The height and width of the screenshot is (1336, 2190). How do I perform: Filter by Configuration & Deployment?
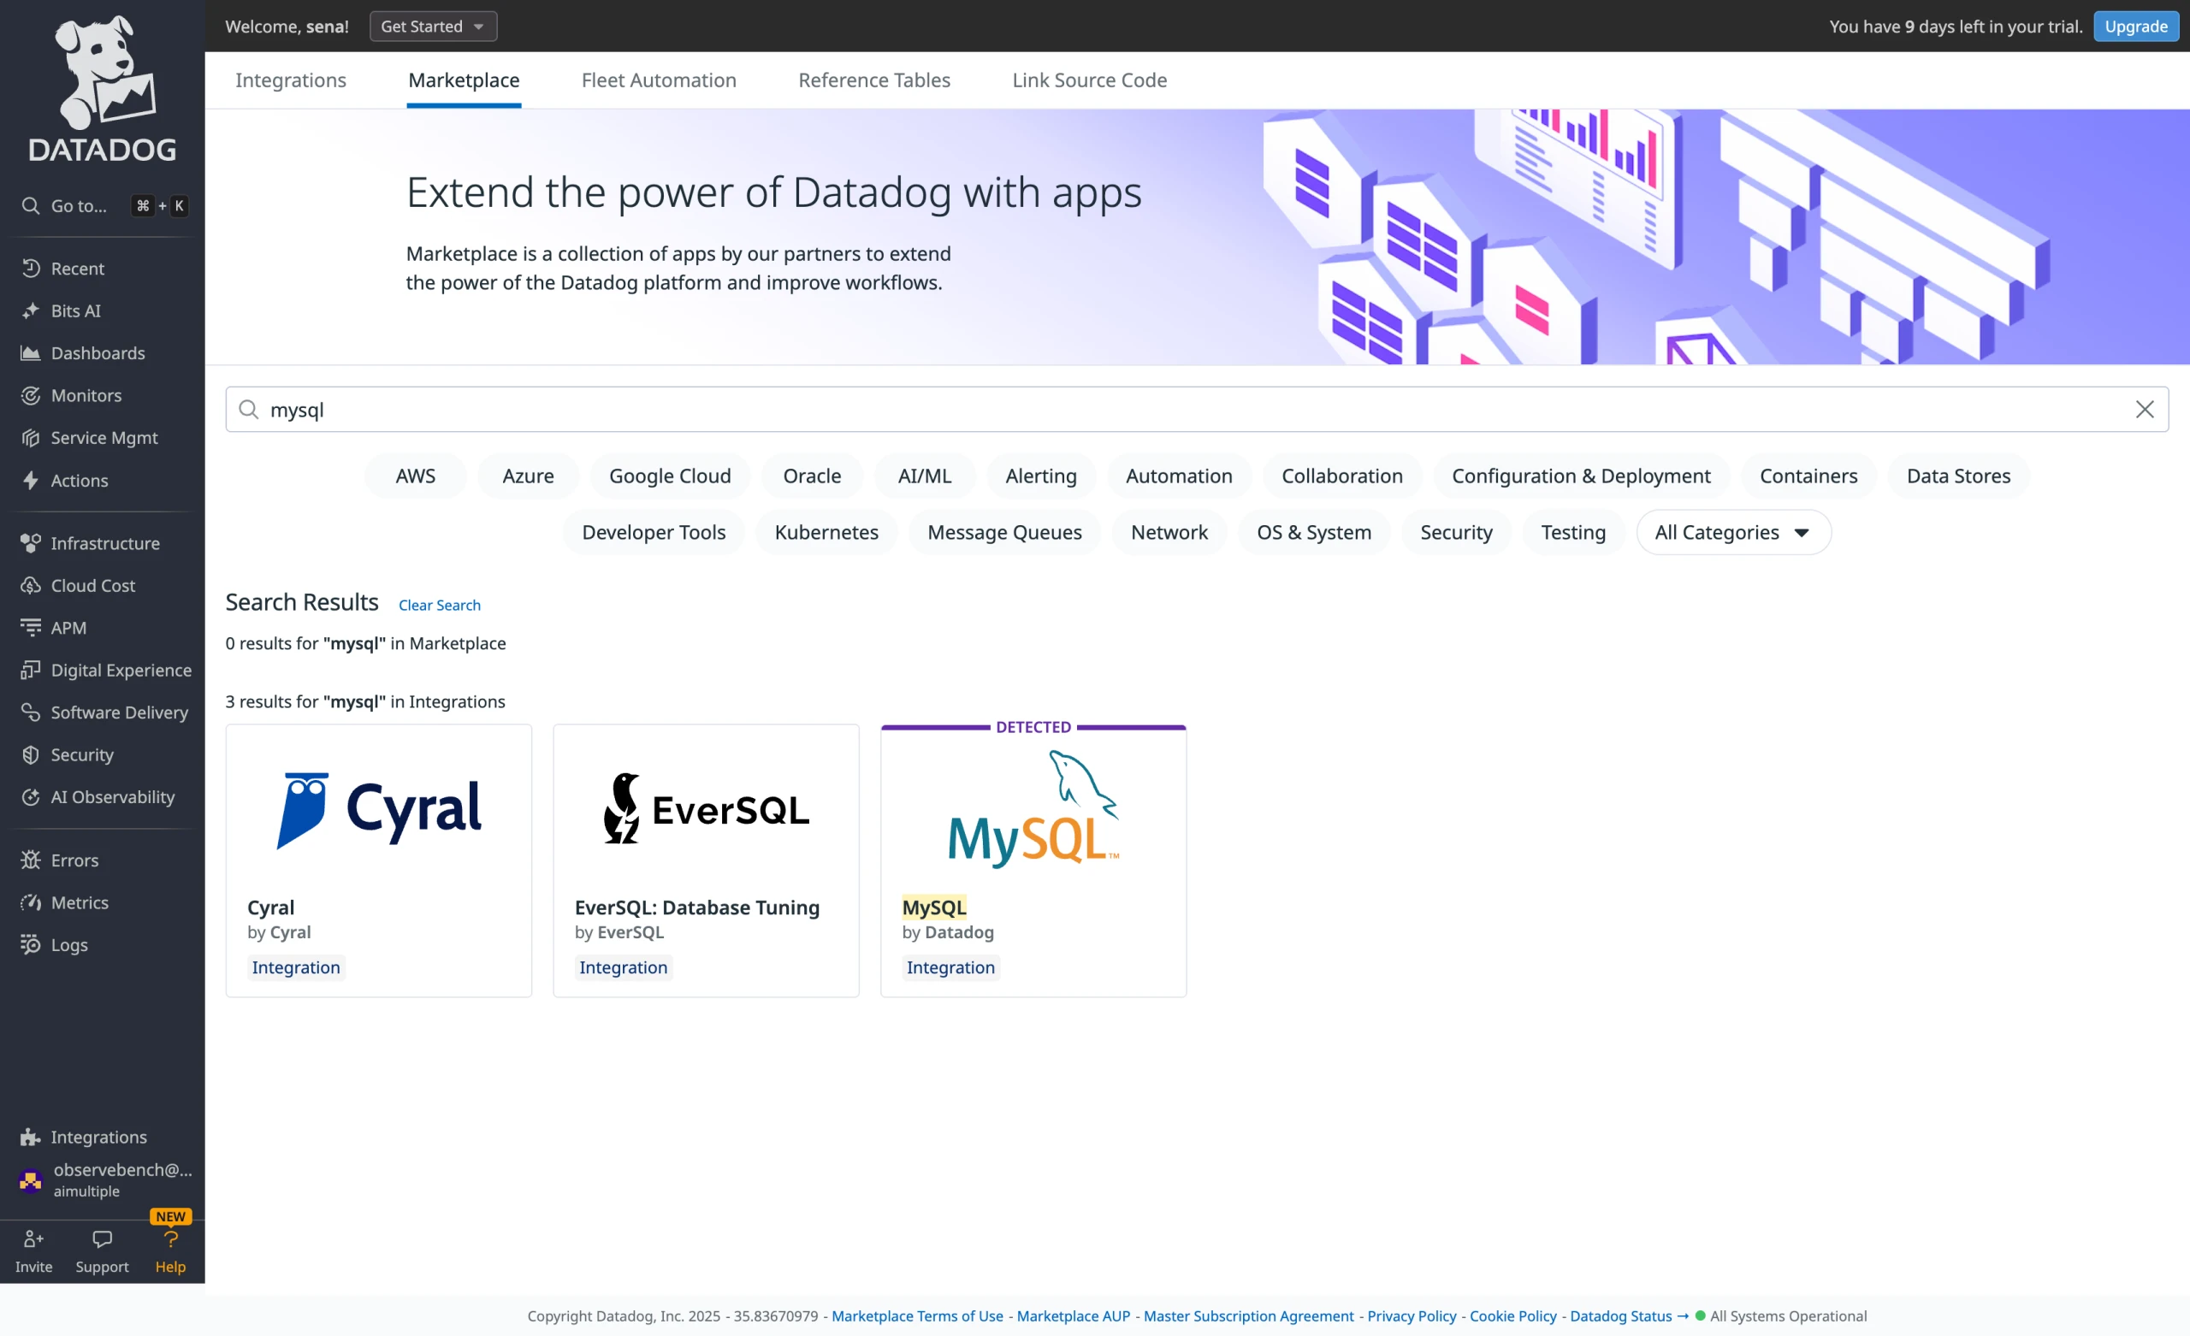pos(1581,476)
